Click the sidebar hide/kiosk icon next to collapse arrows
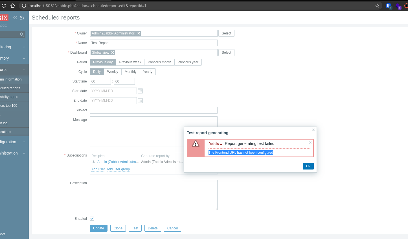This screenshot has width=408, height=239. click(22, 18)
